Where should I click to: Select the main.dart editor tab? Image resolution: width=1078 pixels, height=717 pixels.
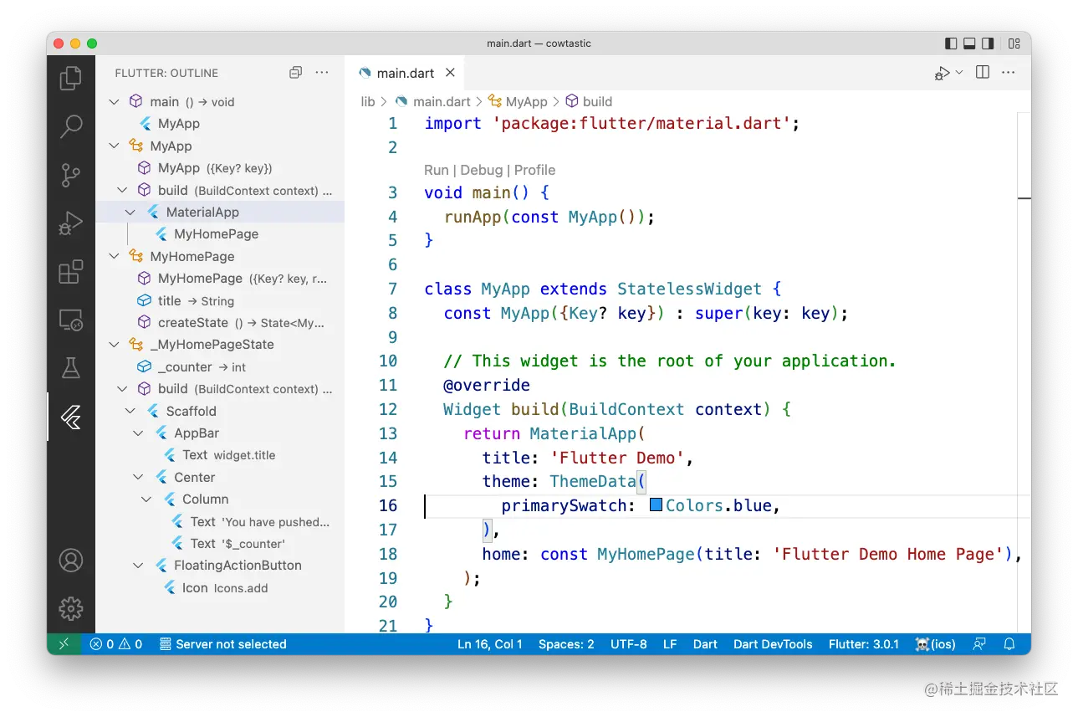405,73
